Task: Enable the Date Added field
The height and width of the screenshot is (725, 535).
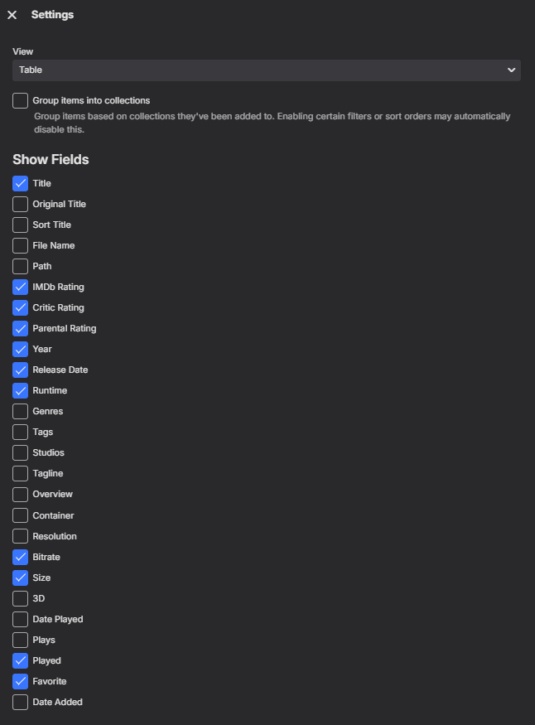Action: click(20, 702)
